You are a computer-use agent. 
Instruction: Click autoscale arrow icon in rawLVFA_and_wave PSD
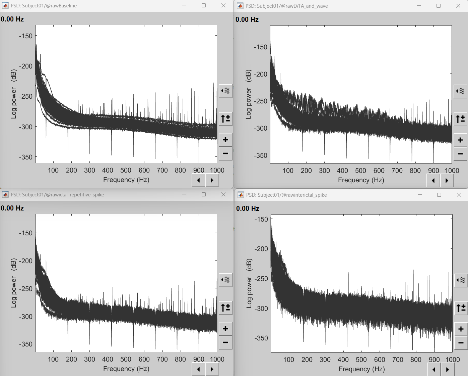(x=460, y=119)
